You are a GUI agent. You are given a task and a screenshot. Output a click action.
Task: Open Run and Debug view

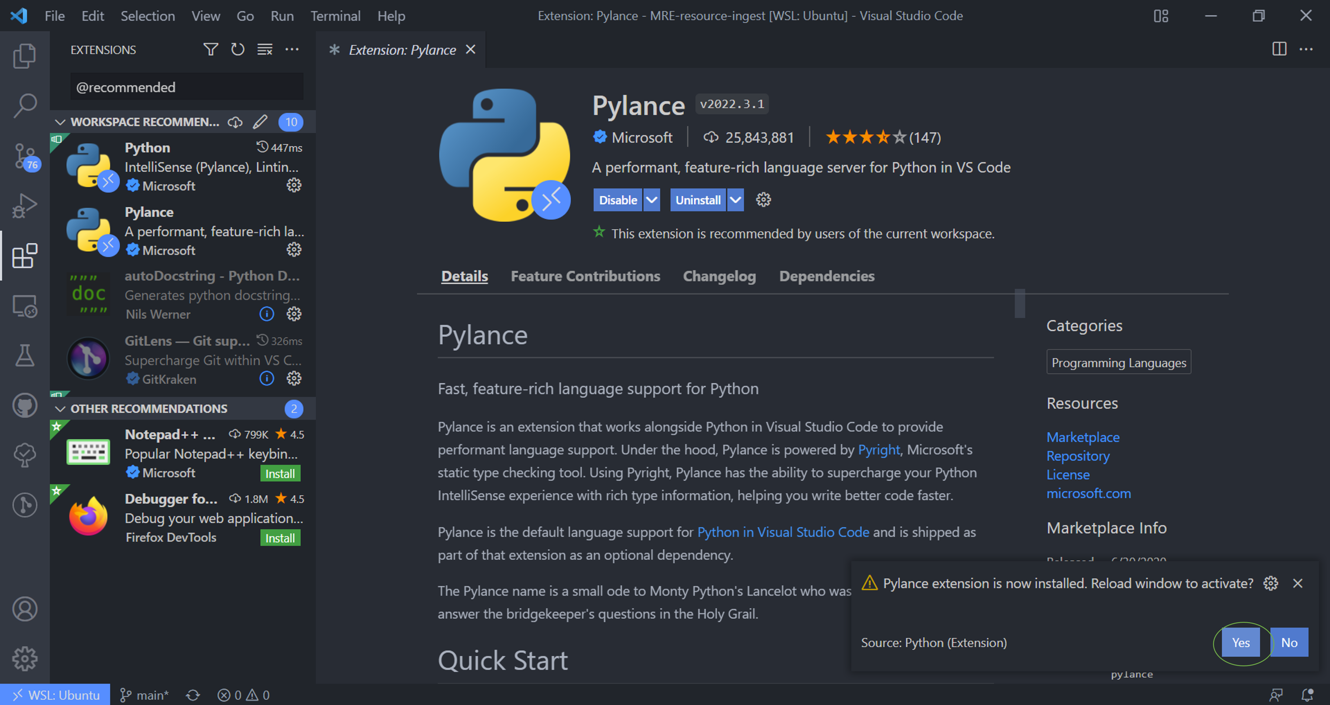(24, 206)
